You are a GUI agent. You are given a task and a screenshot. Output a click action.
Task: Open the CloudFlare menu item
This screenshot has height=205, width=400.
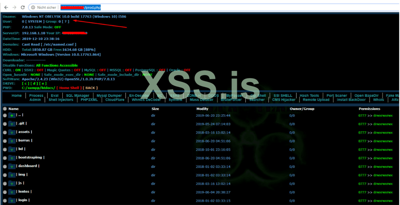(x=115, y=100)
